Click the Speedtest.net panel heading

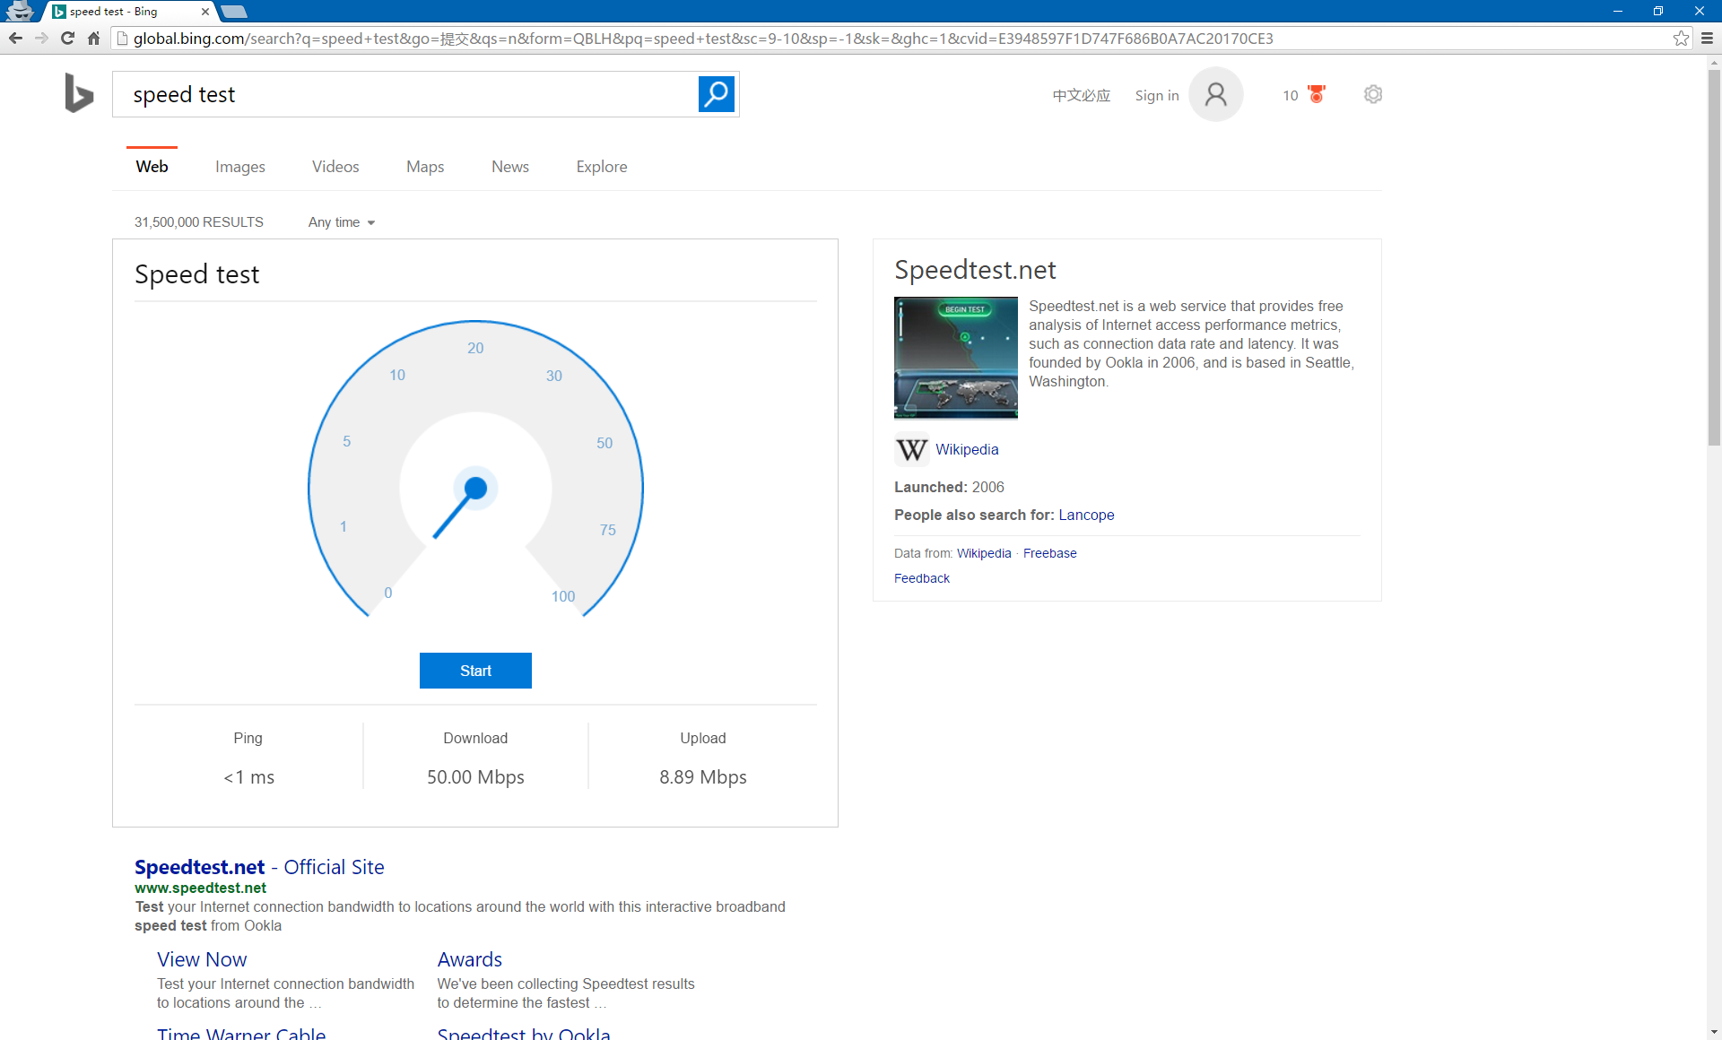[975, 270]
